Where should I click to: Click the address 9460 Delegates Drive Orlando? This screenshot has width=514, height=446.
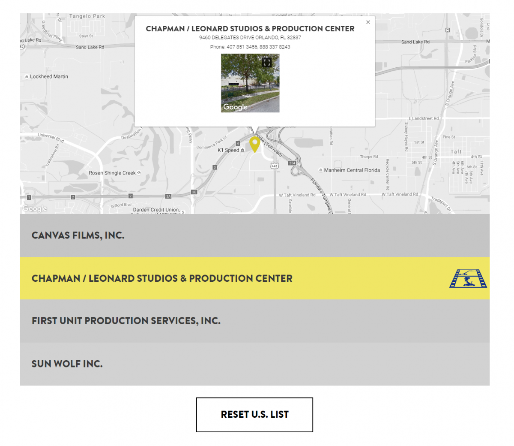pos(250,38)
